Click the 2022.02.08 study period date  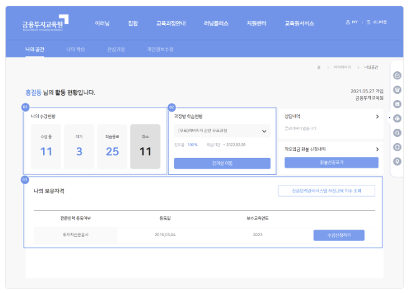pos(236,145)
